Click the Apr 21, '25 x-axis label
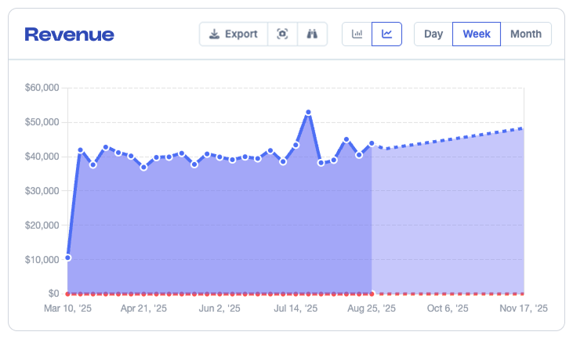The height and width of the screenshot is (339, 573). tap(143, 309)
